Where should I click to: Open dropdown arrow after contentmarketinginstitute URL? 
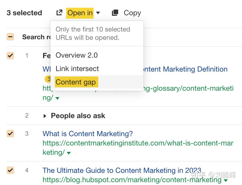pos(69,153)
